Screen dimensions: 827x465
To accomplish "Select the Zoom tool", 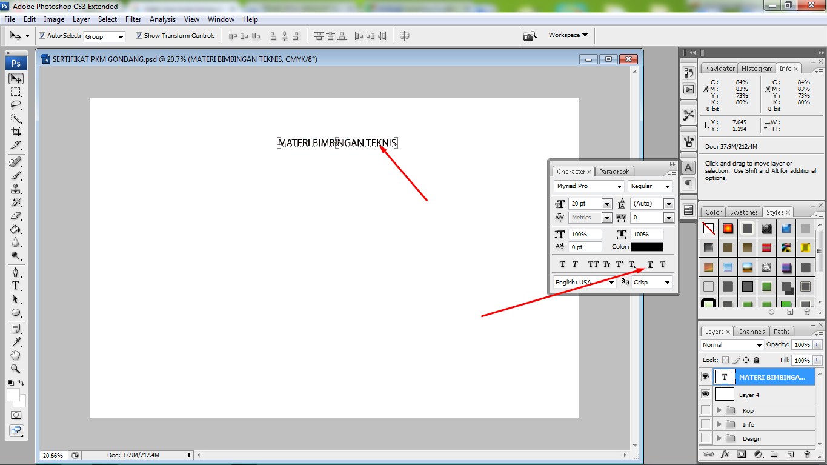I will click(15, 369).
